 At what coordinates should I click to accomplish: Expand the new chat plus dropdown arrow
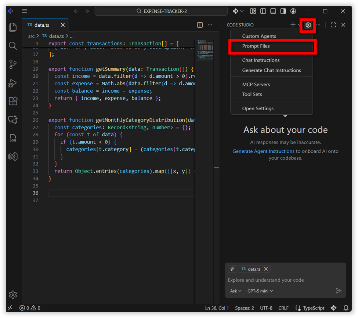tap(299, 25)
